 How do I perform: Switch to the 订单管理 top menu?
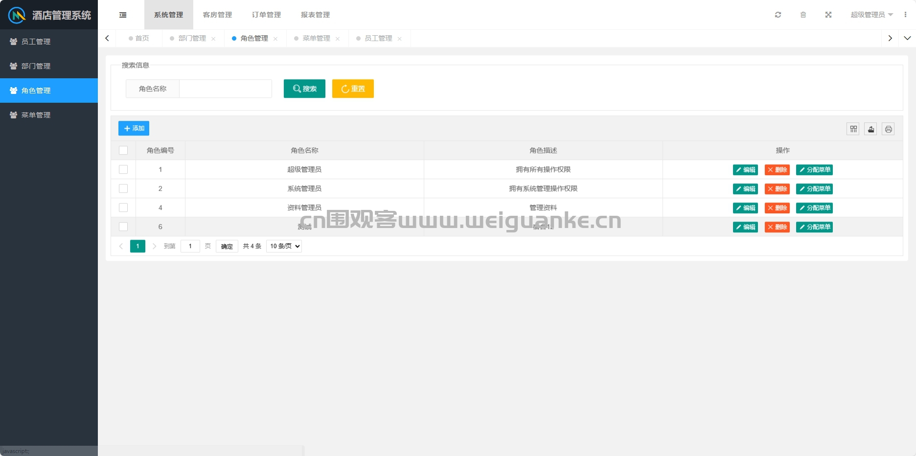click(x=267, y=15)
